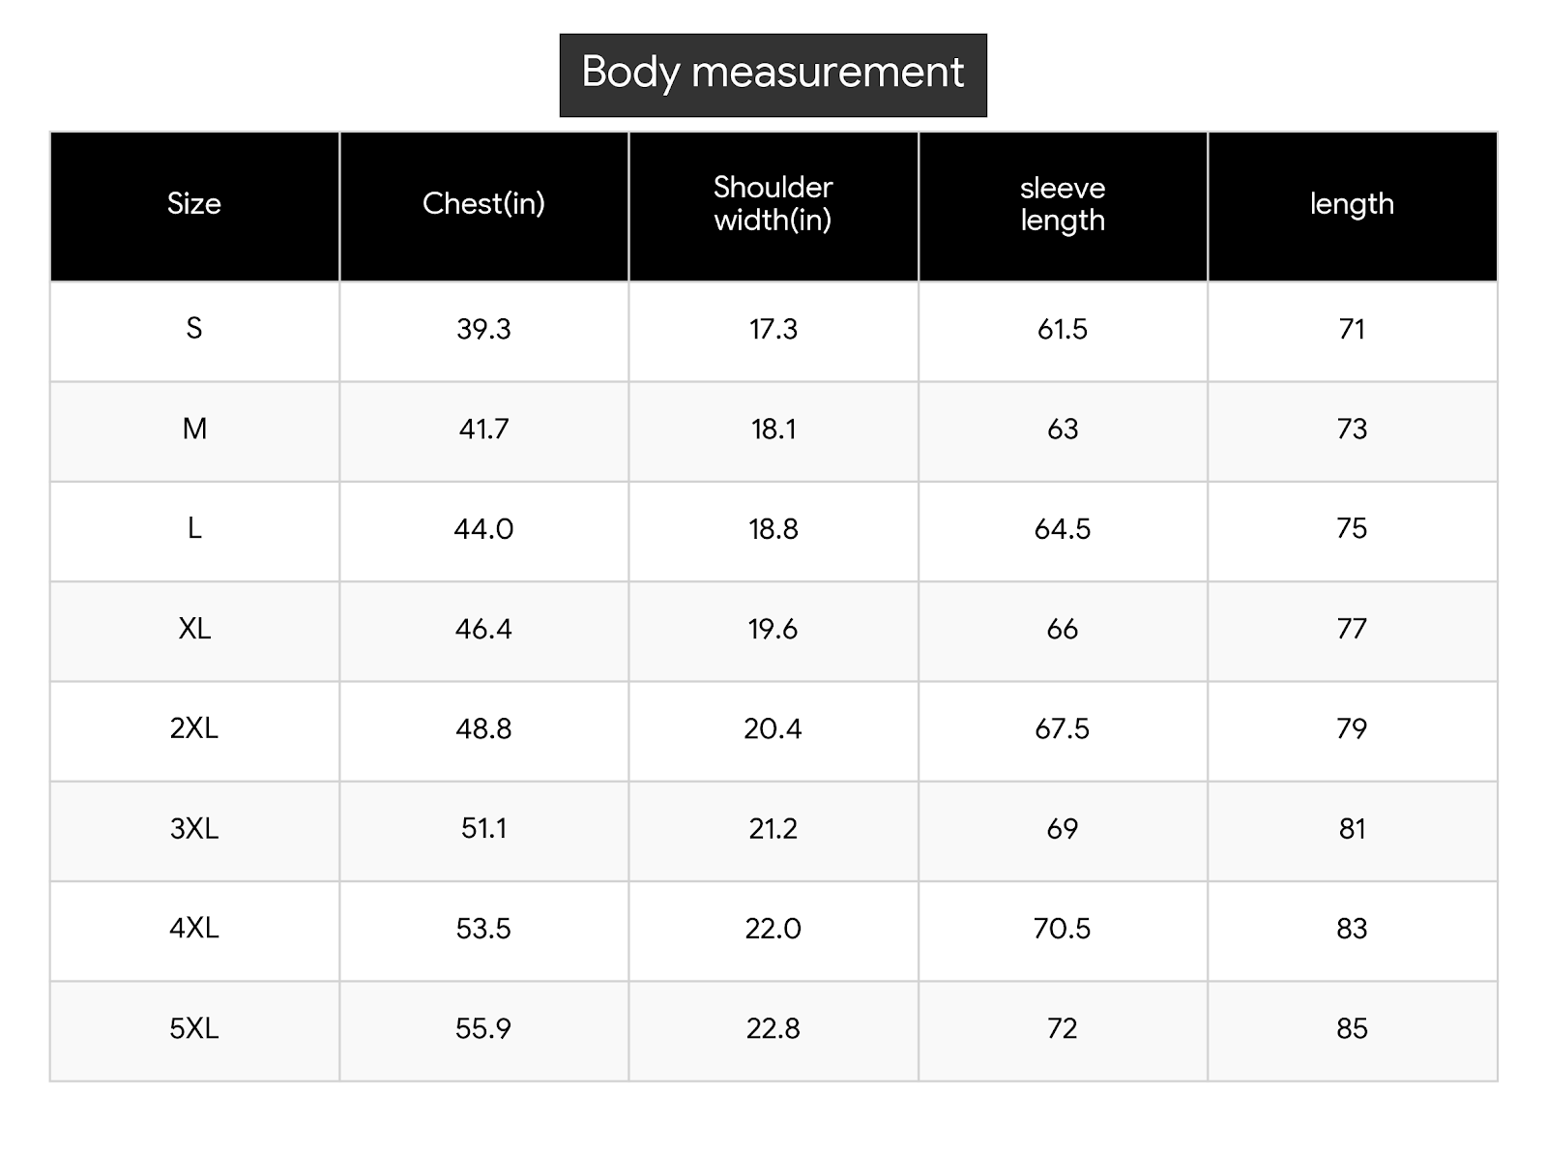This screenshot has width=1547, height=1156.
Task: Click chest value 44.0 in L row
Action: click(x=483, y=529)
